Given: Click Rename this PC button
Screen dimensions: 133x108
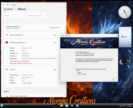Looking at the screenshot, I should pos(55,28).
